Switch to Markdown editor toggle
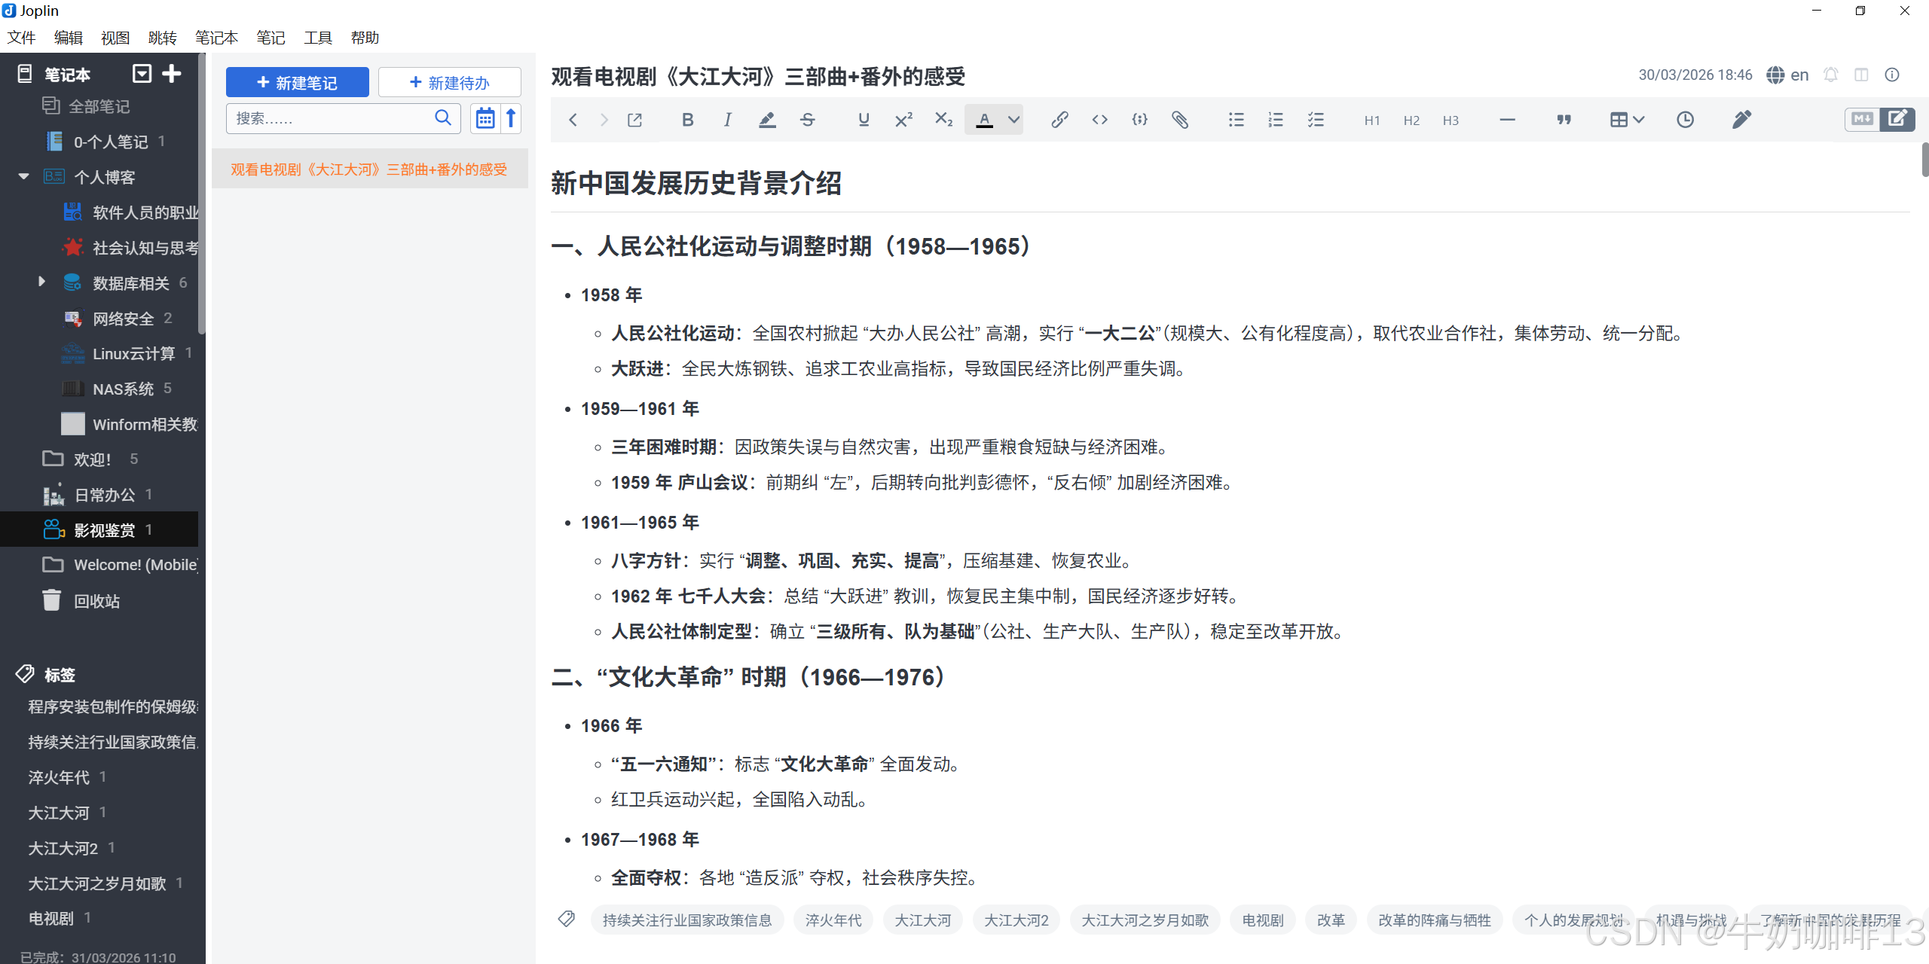 [x=1862, y=119]
